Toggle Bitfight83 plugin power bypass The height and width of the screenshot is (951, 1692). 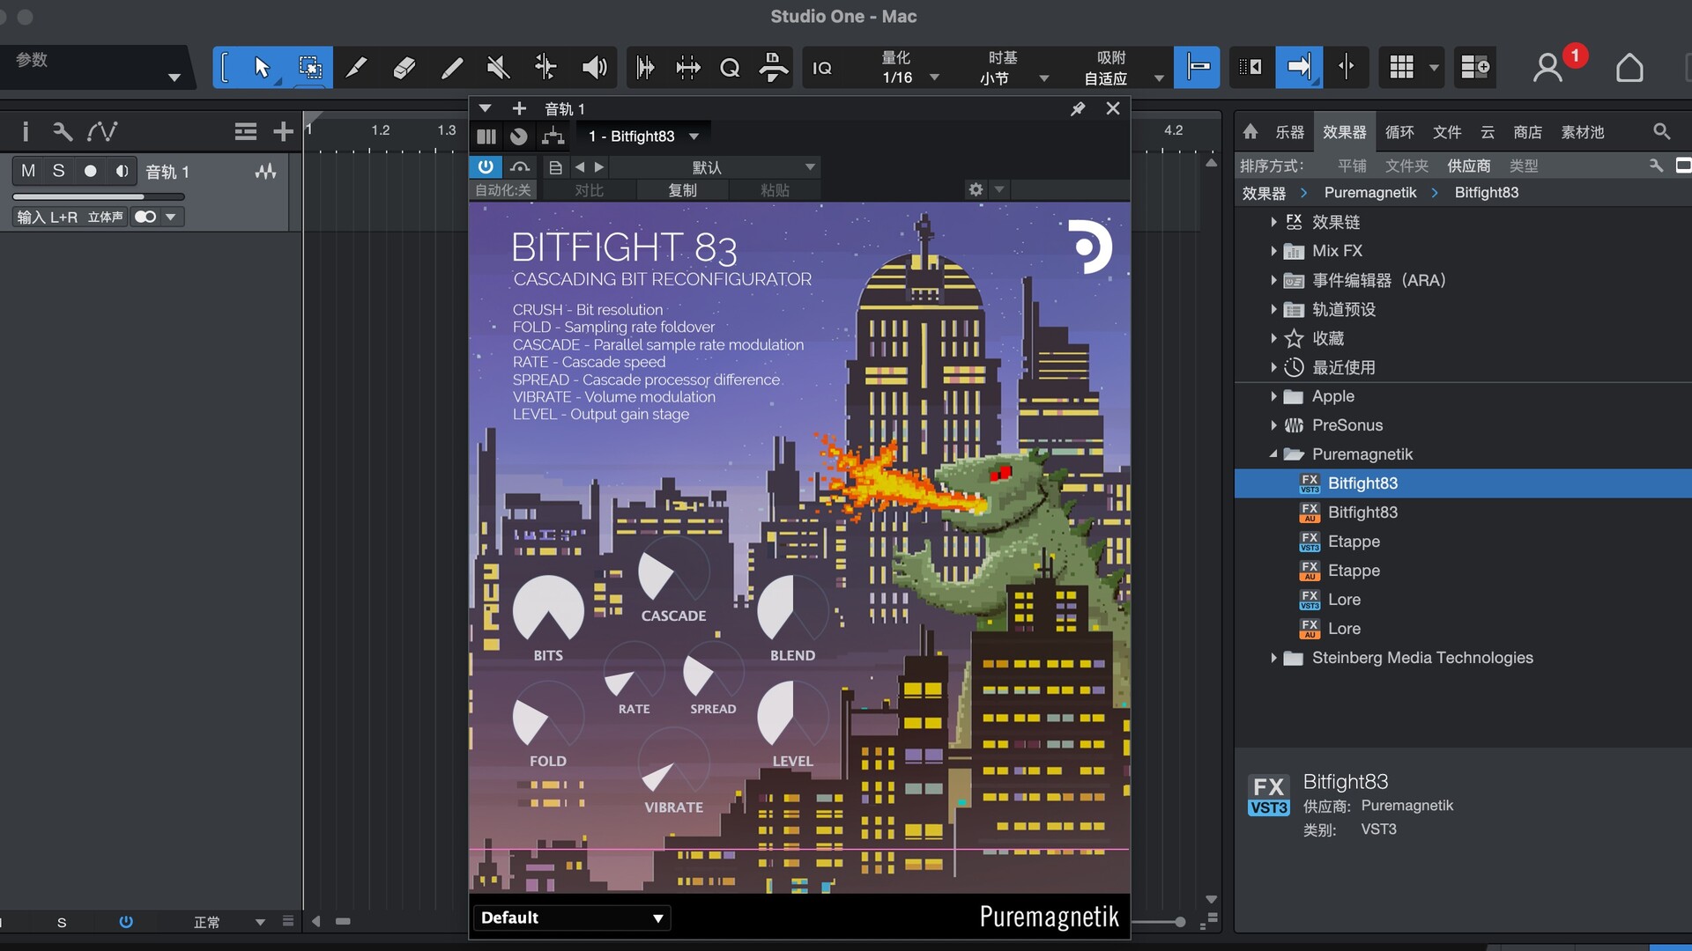pyautogui.click(x=486, y=166)
